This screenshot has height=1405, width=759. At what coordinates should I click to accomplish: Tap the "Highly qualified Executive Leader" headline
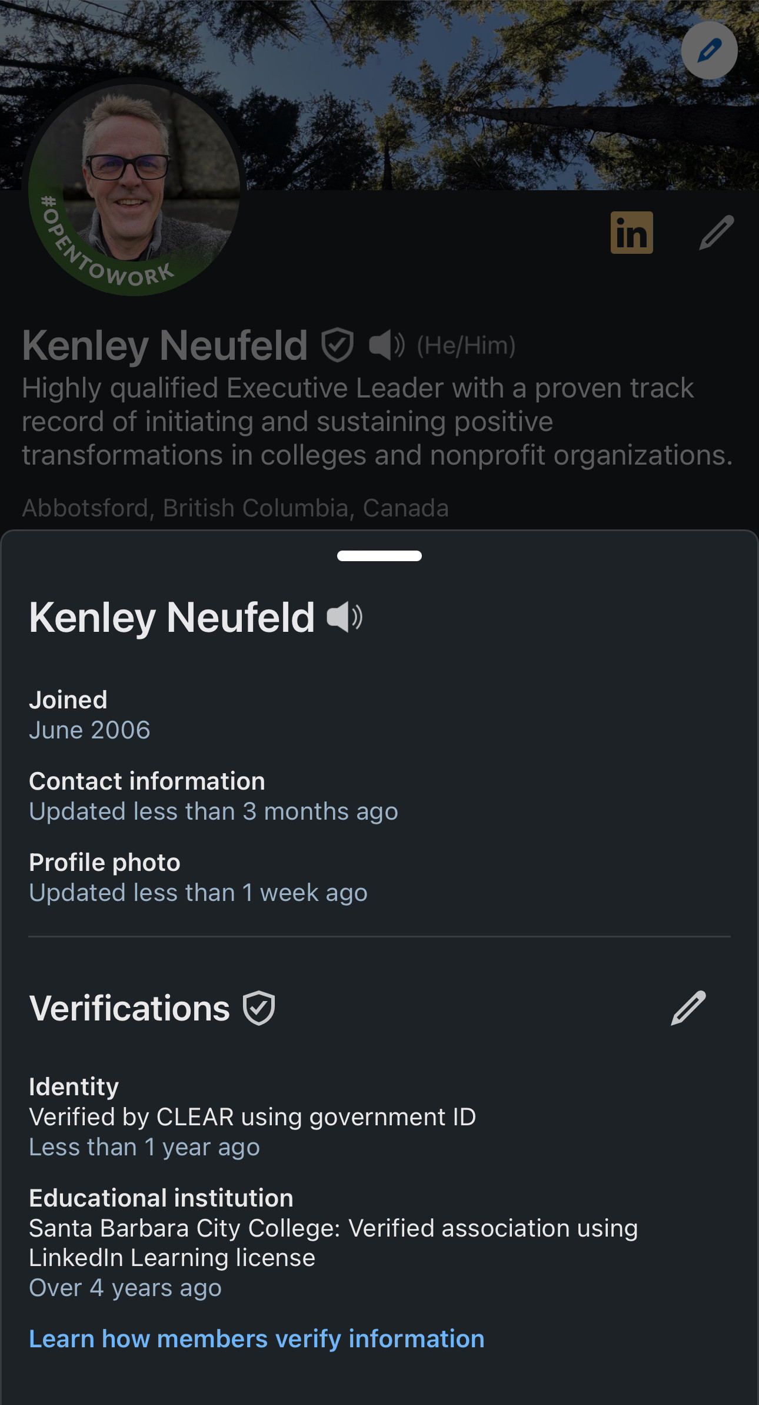377,422
